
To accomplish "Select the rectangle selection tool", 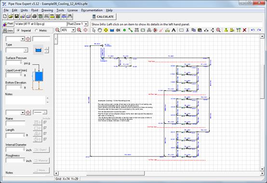I will click(x=181, y=30).
